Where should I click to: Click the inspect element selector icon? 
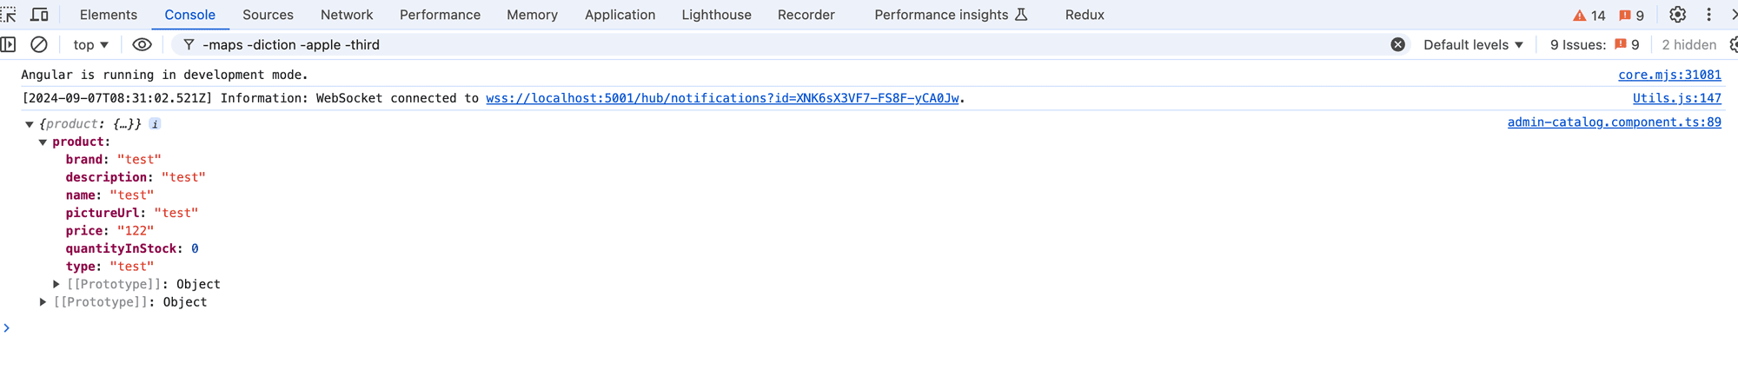pyautogui.click(x=10, y=15)
